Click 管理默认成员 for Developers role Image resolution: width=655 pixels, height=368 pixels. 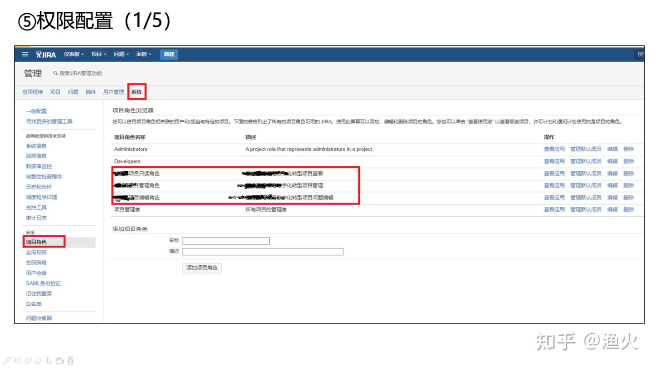(x=585, y=161)
